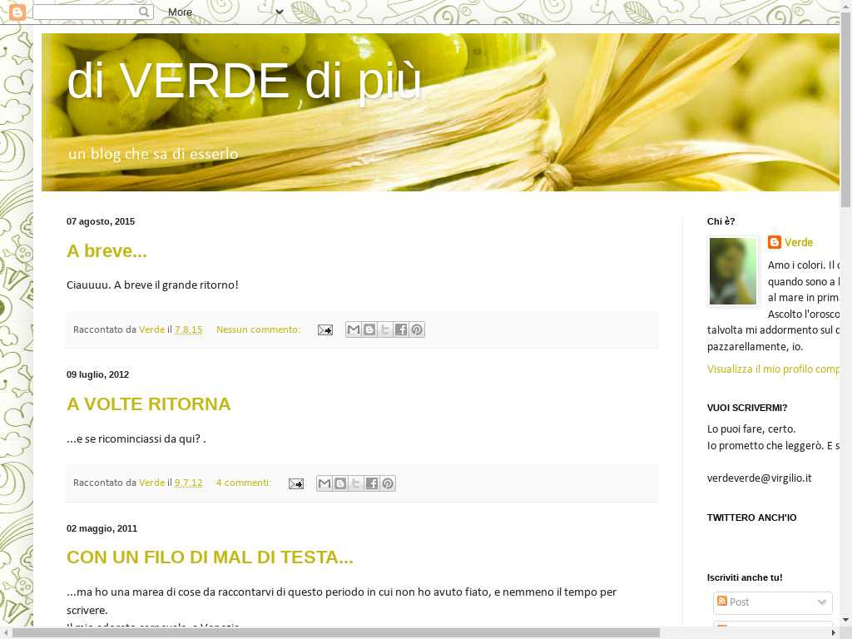This screenshot has height=639, width=852.
Task: Open the Verde profile name link in sidebar
Action: [x=798, y=242]
